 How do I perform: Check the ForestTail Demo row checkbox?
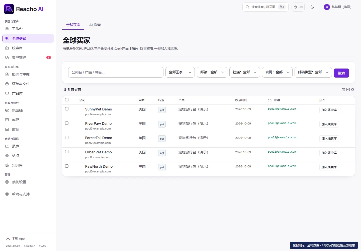coord(67,138)
